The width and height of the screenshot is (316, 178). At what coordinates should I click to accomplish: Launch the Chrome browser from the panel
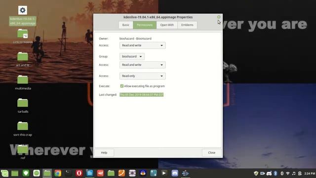(x=58, y=173)
